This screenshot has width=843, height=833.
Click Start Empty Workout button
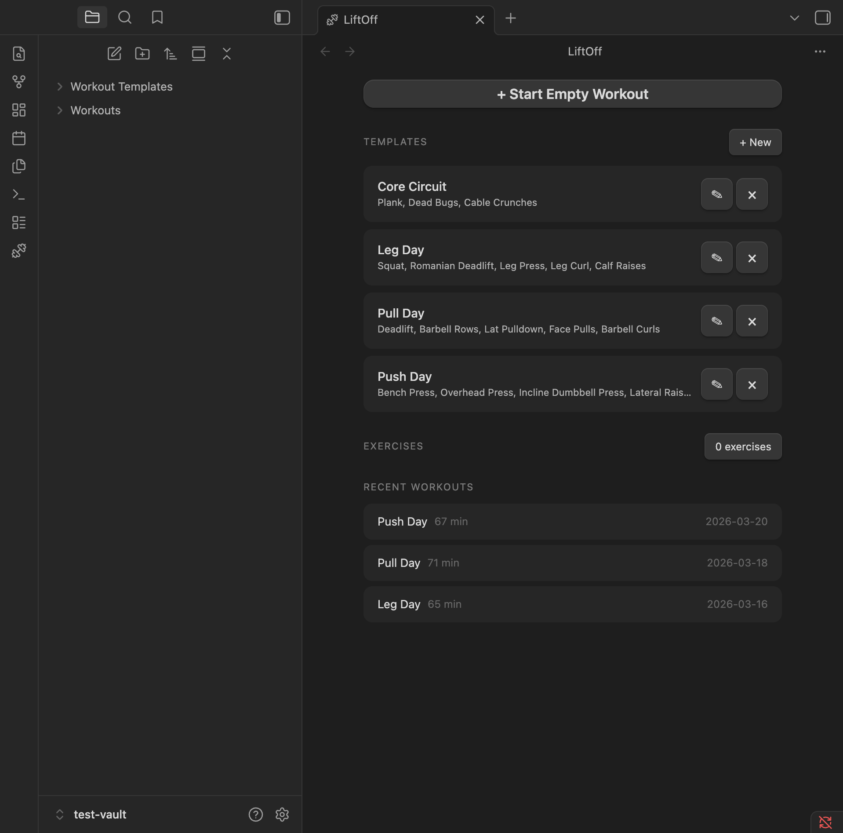pyautogui.click(x=572, y=94)
